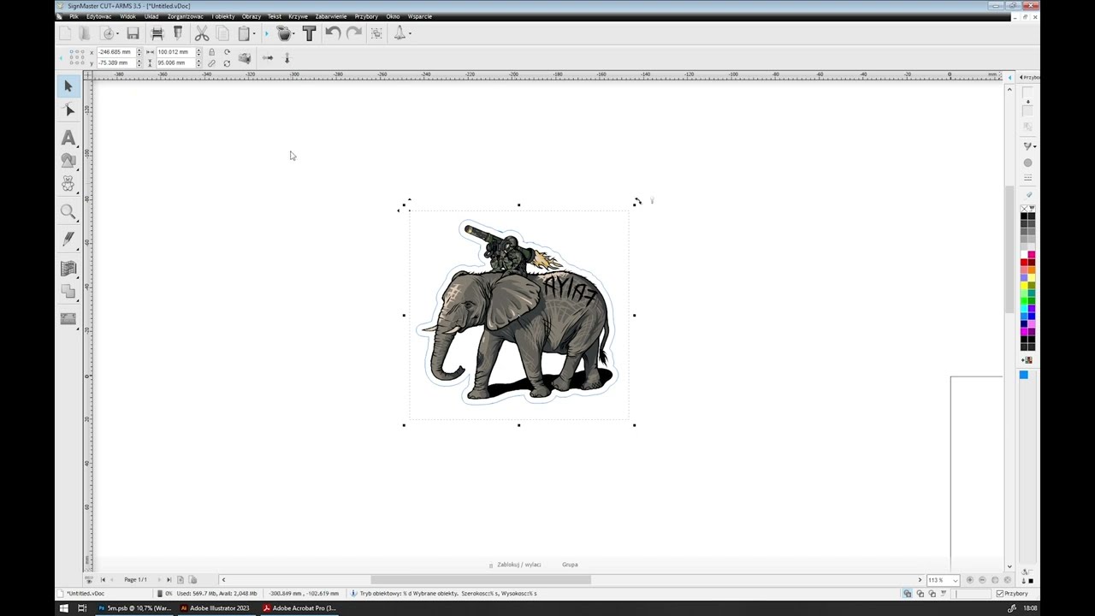Activate the Zoom magnifier tool
The height and width of the screenshot is (616, 1095).
[68, 212]
